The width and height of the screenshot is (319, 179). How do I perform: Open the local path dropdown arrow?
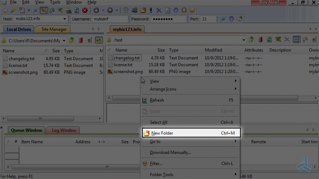click(x=64, y=41)
